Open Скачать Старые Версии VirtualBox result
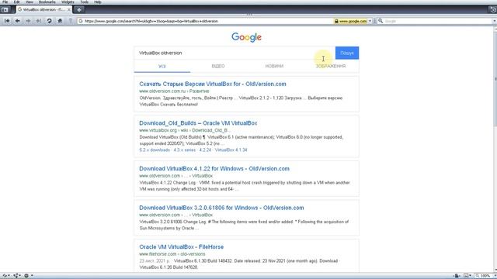This screenshot has width=497, height=279. coord(213,84)
